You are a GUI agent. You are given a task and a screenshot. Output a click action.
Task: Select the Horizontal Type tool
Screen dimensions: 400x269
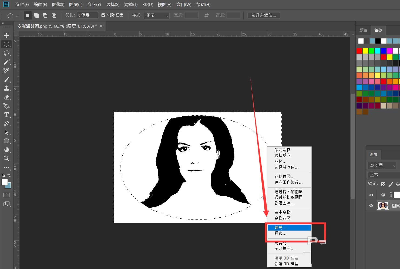tap(6, 114)
